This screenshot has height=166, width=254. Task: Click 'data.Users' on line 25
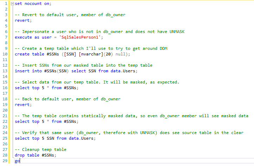[x=81, y=138]
